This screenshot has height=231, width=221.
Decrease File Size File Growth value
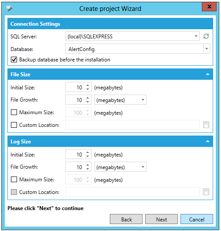88,102
